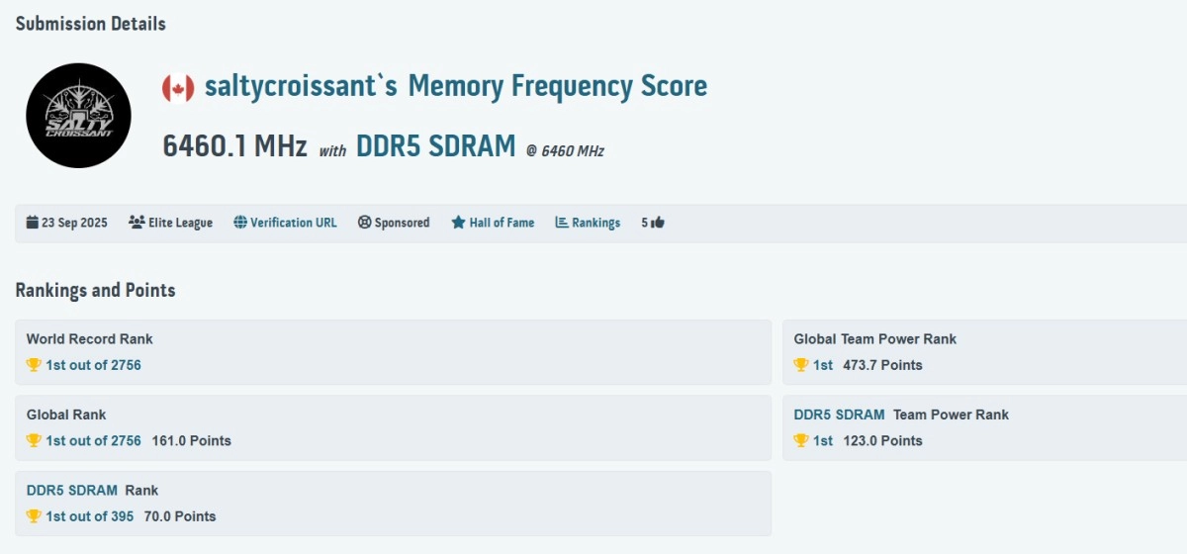Screen dimensions: 1187x554
Task: Click the people icon beside Elite League
Action: pos(137,223)
